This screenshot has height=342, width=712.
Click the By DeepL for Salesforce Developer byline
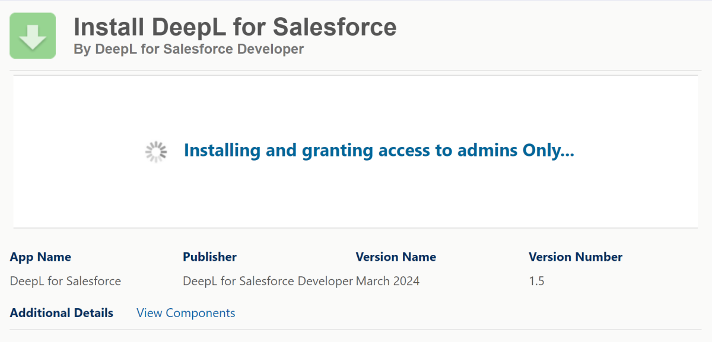189,49
